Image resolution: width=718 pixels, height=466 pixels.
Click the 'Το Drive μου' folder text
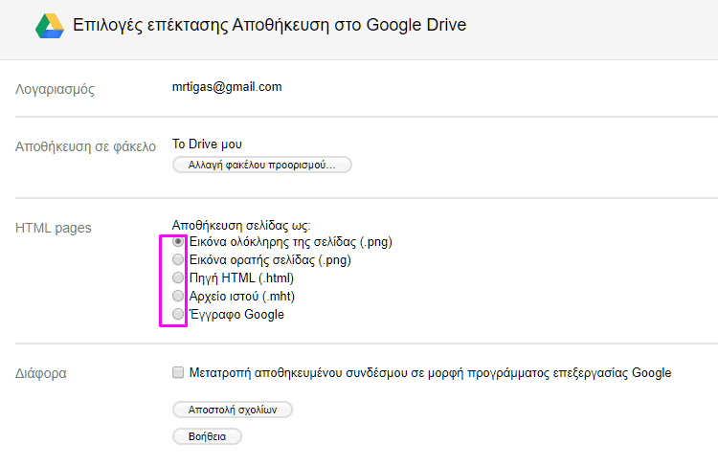pos(207,144)
